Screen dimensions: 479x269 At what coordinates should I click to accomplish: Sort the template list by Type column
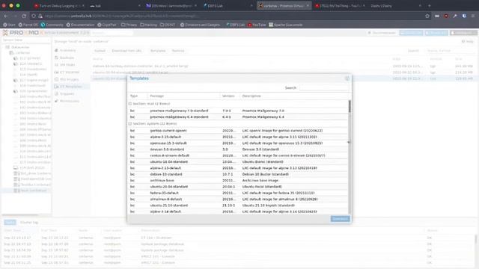[138, 96]
